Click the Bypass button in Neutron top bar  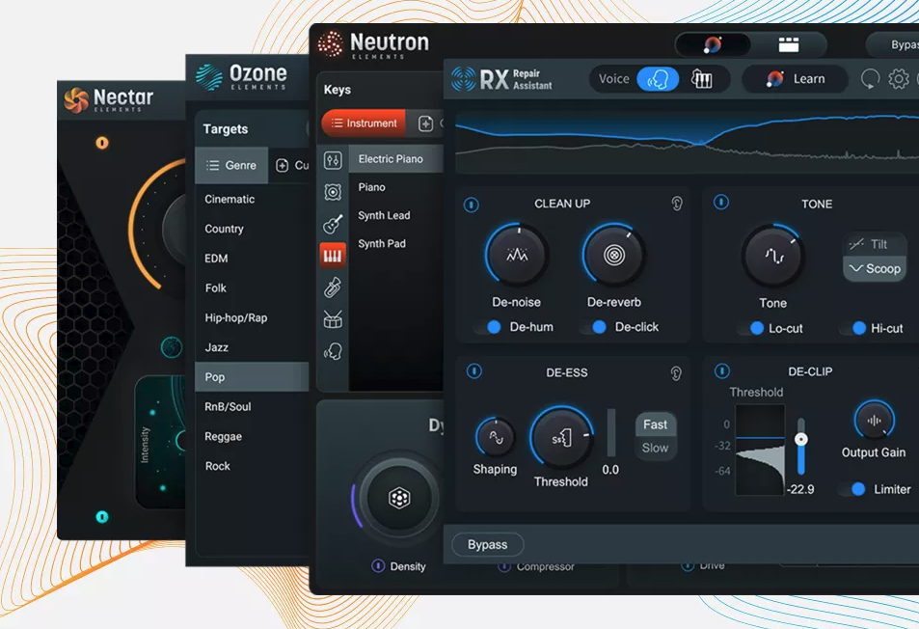[x=895, y=44]
